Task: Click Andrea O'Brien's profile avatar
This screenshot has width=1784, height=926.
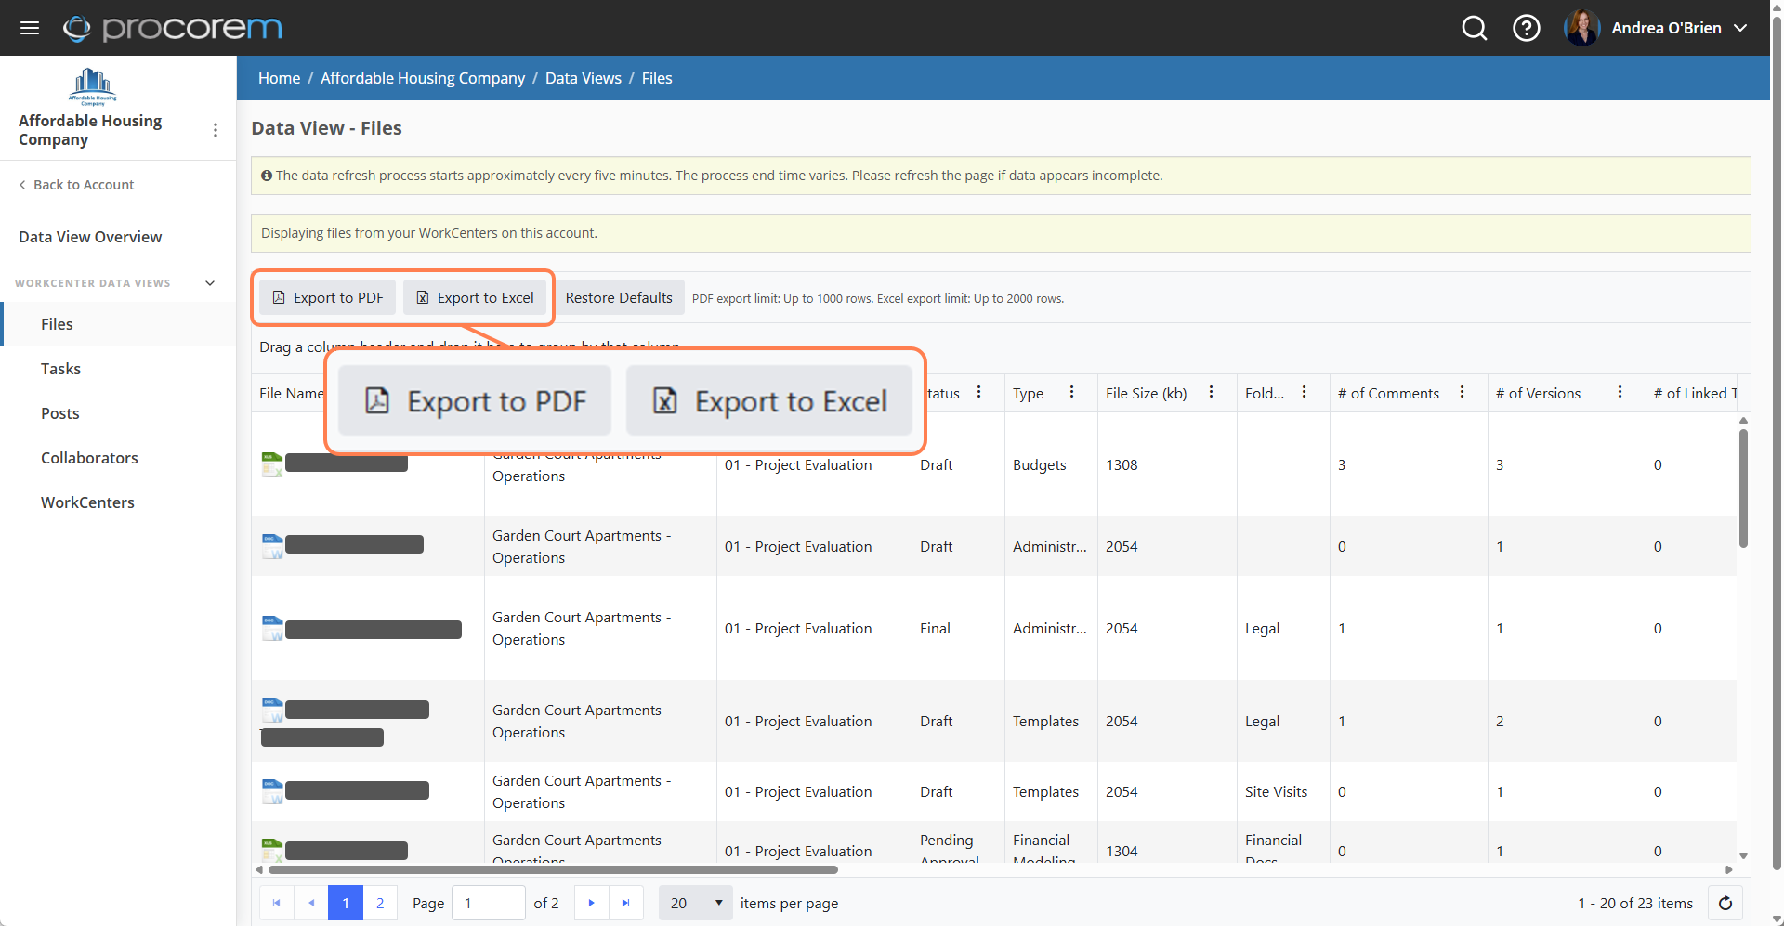Action: (1581, 28)
